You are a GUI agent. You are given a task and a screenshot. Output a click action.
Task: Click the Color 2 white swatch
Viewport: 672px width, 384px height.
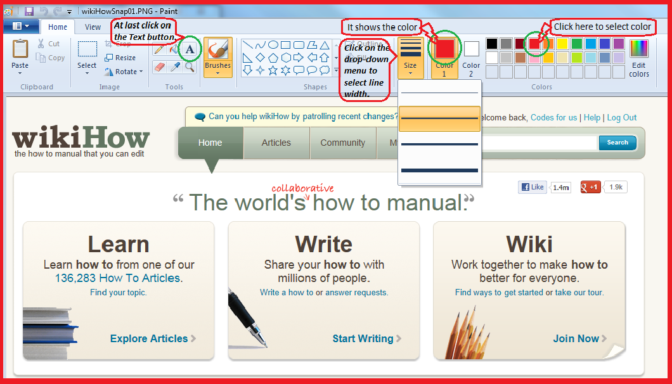coord(471,49)
